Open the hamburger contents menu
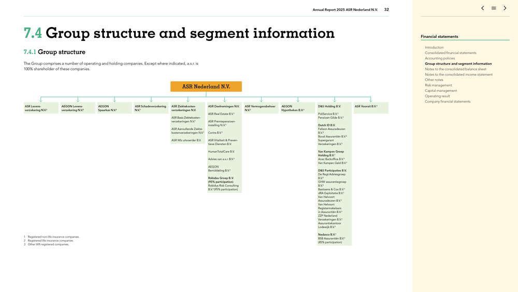This screenshot has width=518, height=292. point(494,8)
